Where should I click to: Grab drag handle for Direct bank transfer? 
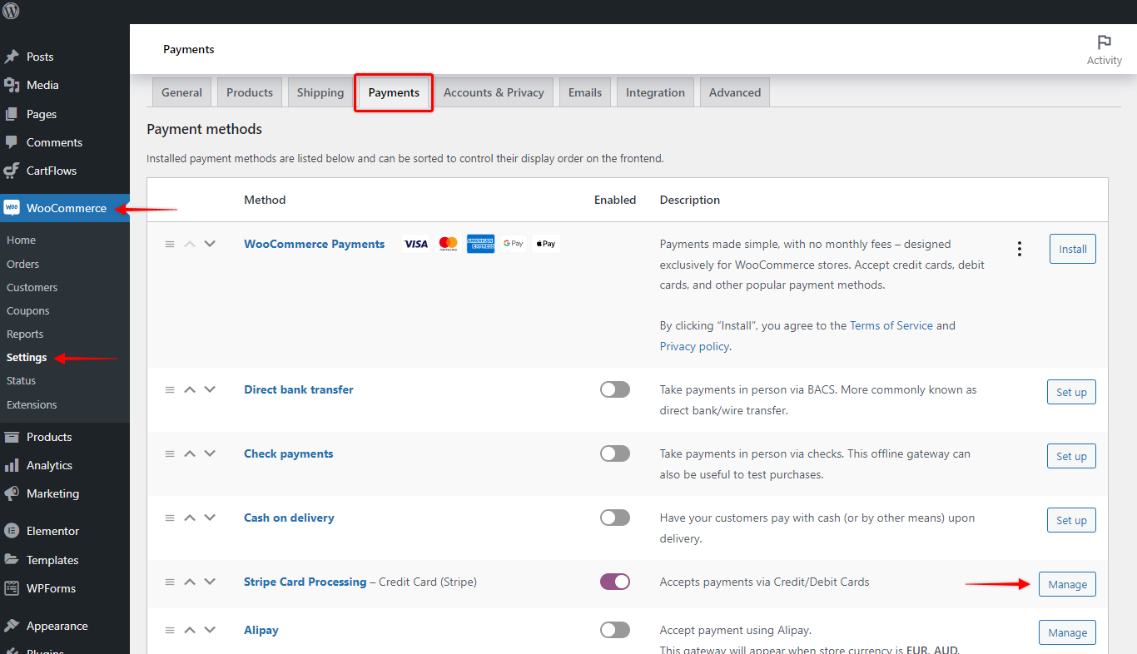point(170,389)
